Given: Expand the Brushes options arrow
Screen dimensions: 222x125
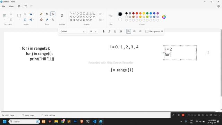Looking at the screenshot, I should point(62,19).
